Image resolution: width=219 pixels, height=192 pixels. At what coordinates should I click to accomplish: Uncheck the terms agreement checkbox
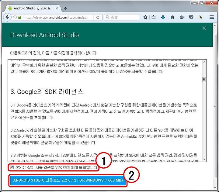(12, 167)
